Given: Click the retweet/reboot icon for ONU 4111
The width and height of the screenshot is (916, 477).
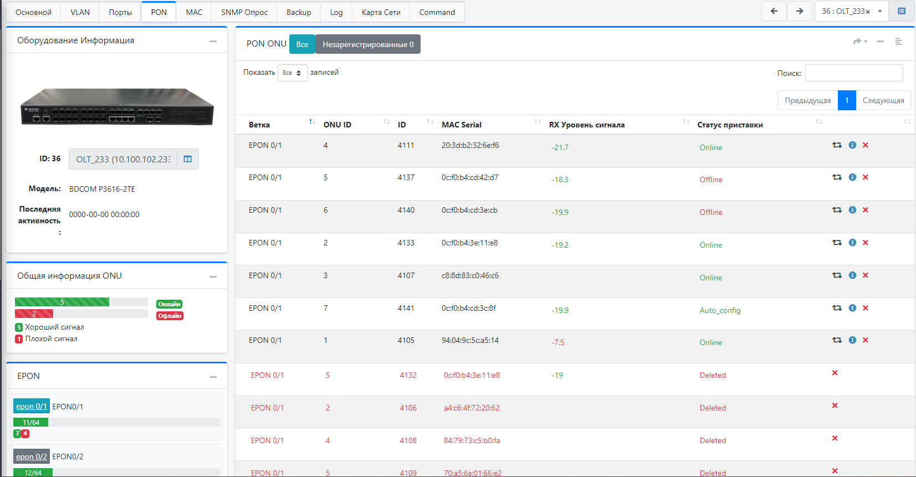Looking at the screenshot, I should [837, 145].
